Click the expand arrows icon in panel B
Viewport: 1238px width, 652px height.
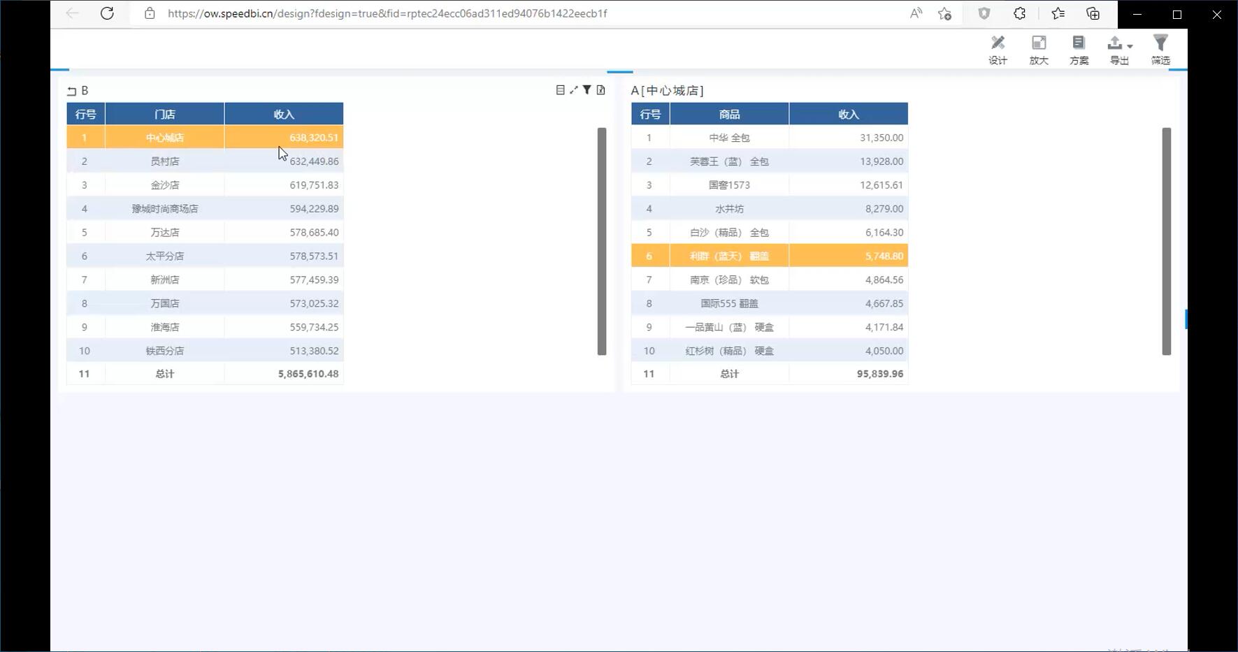click(x=574, y=90)
